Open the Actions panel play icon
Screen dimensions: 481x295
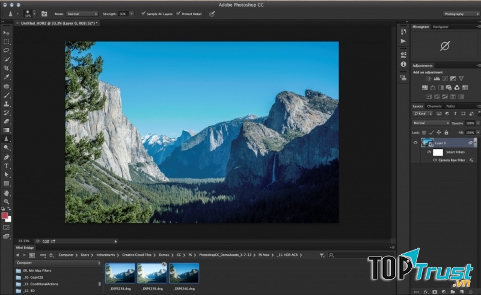point(403,41)
